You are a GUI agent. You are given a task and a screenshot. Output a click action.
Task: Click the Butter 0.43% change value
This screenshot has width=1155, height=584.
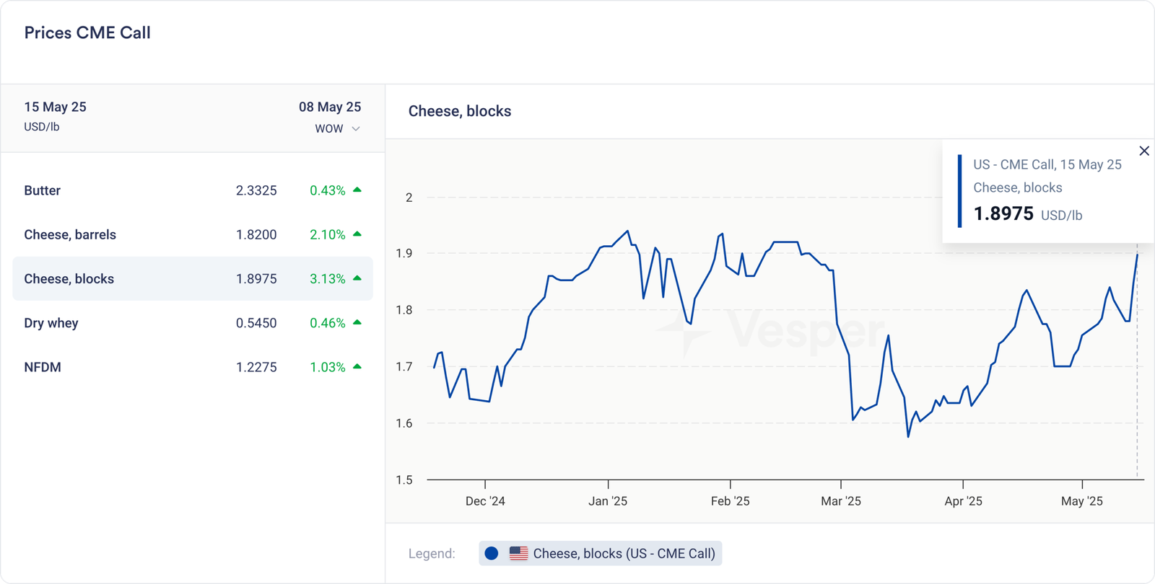[327, 190]
